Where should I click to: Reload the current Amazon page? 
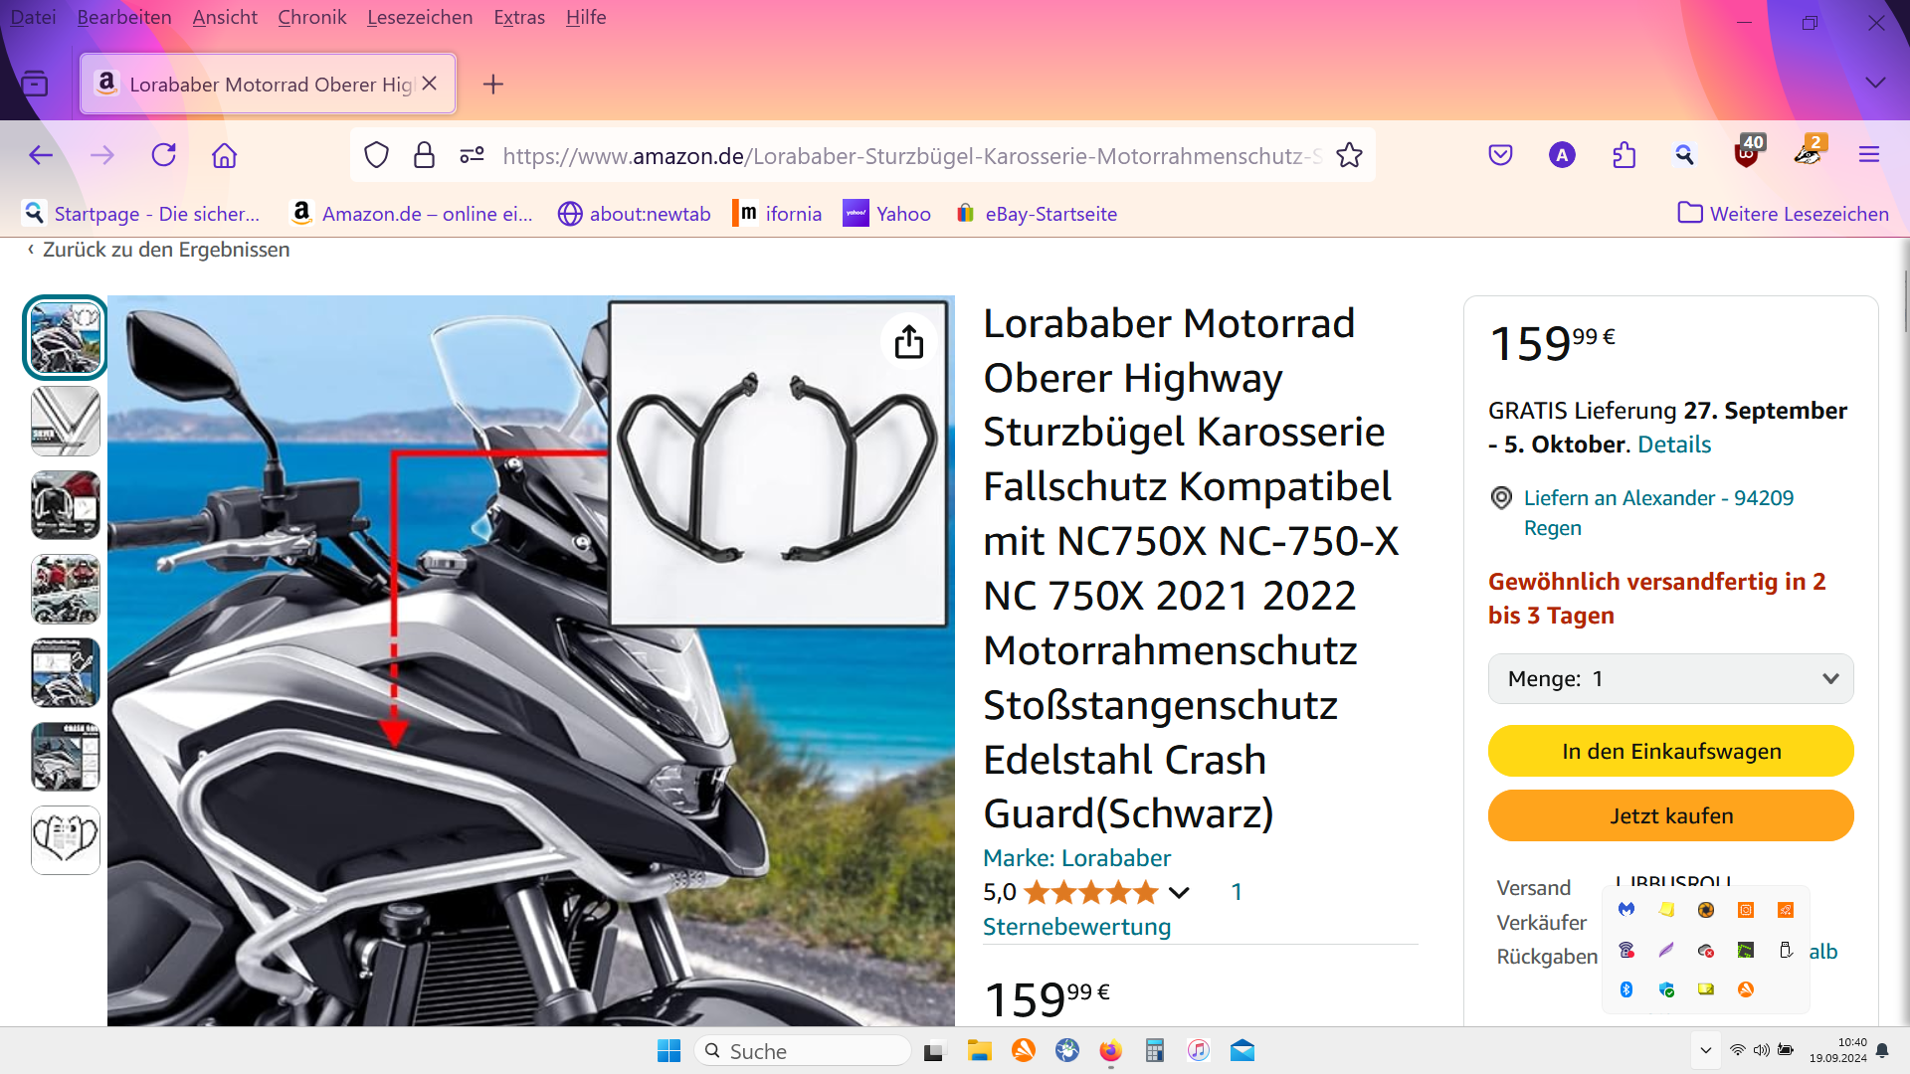pyautogui.click(x=164, y=155)
